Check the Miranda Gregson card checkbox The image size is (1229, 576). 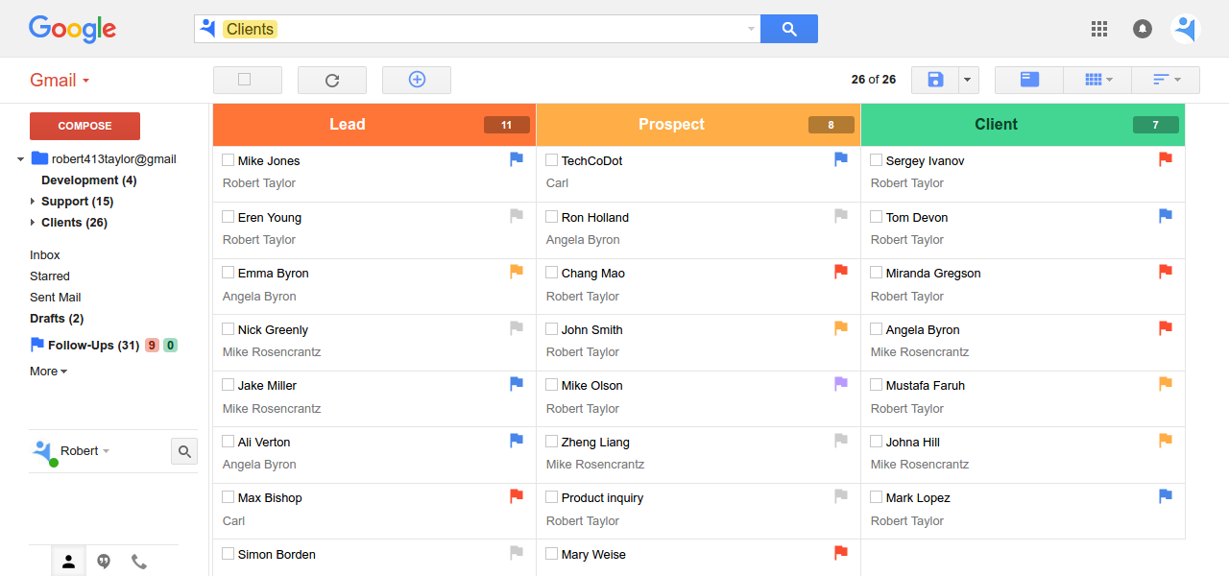[877, 273]
